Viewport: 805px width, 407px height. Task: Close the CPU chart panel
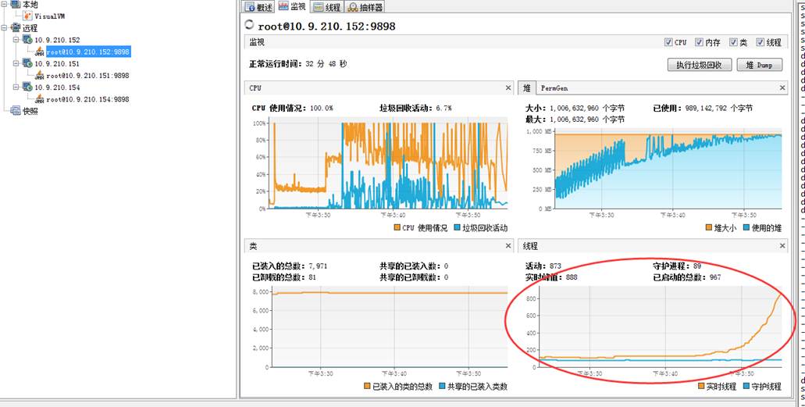[x=508, y=87]
